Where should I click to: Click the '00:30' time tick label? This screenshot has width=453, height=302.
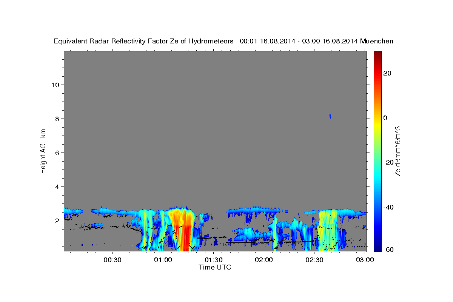[x=112, y=260]
